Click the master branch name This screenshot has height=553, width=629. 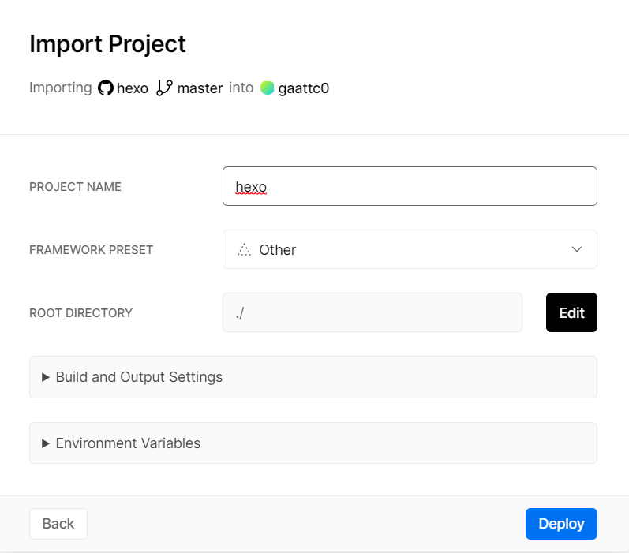pyautogui.click(x=200, y=88)
